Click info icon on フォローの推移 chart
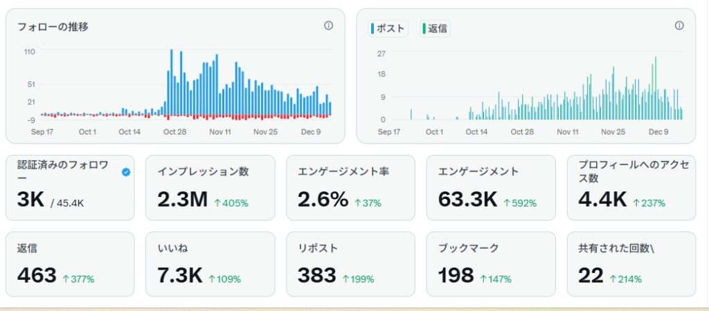The width and height of the screenshot is (709, 311). pyautogui.click(x=328, y=26)
